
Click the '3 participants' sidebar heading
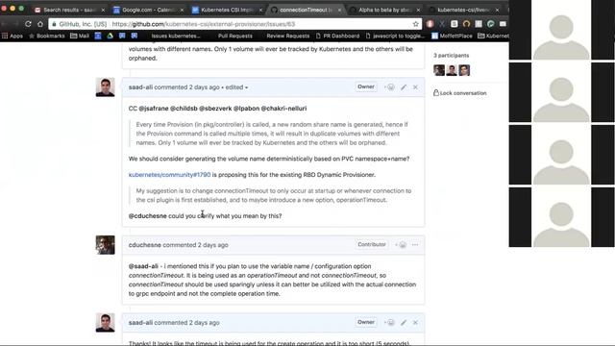tap(451, 56)
